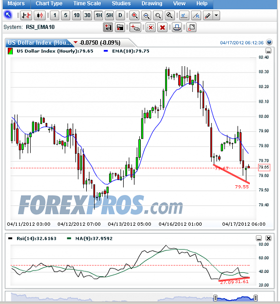Expand the drawing tools dropdown arrow
This screenshot has width=280, height=304.
216,15
